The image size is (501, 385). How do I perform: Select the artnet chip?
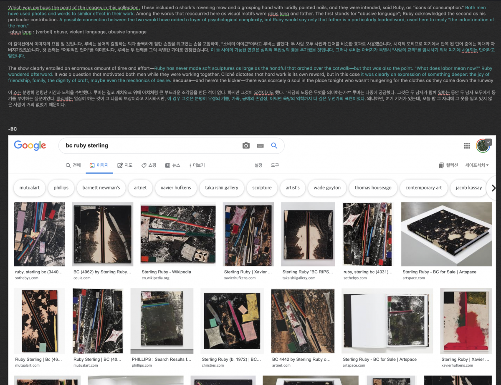point(140,188)
